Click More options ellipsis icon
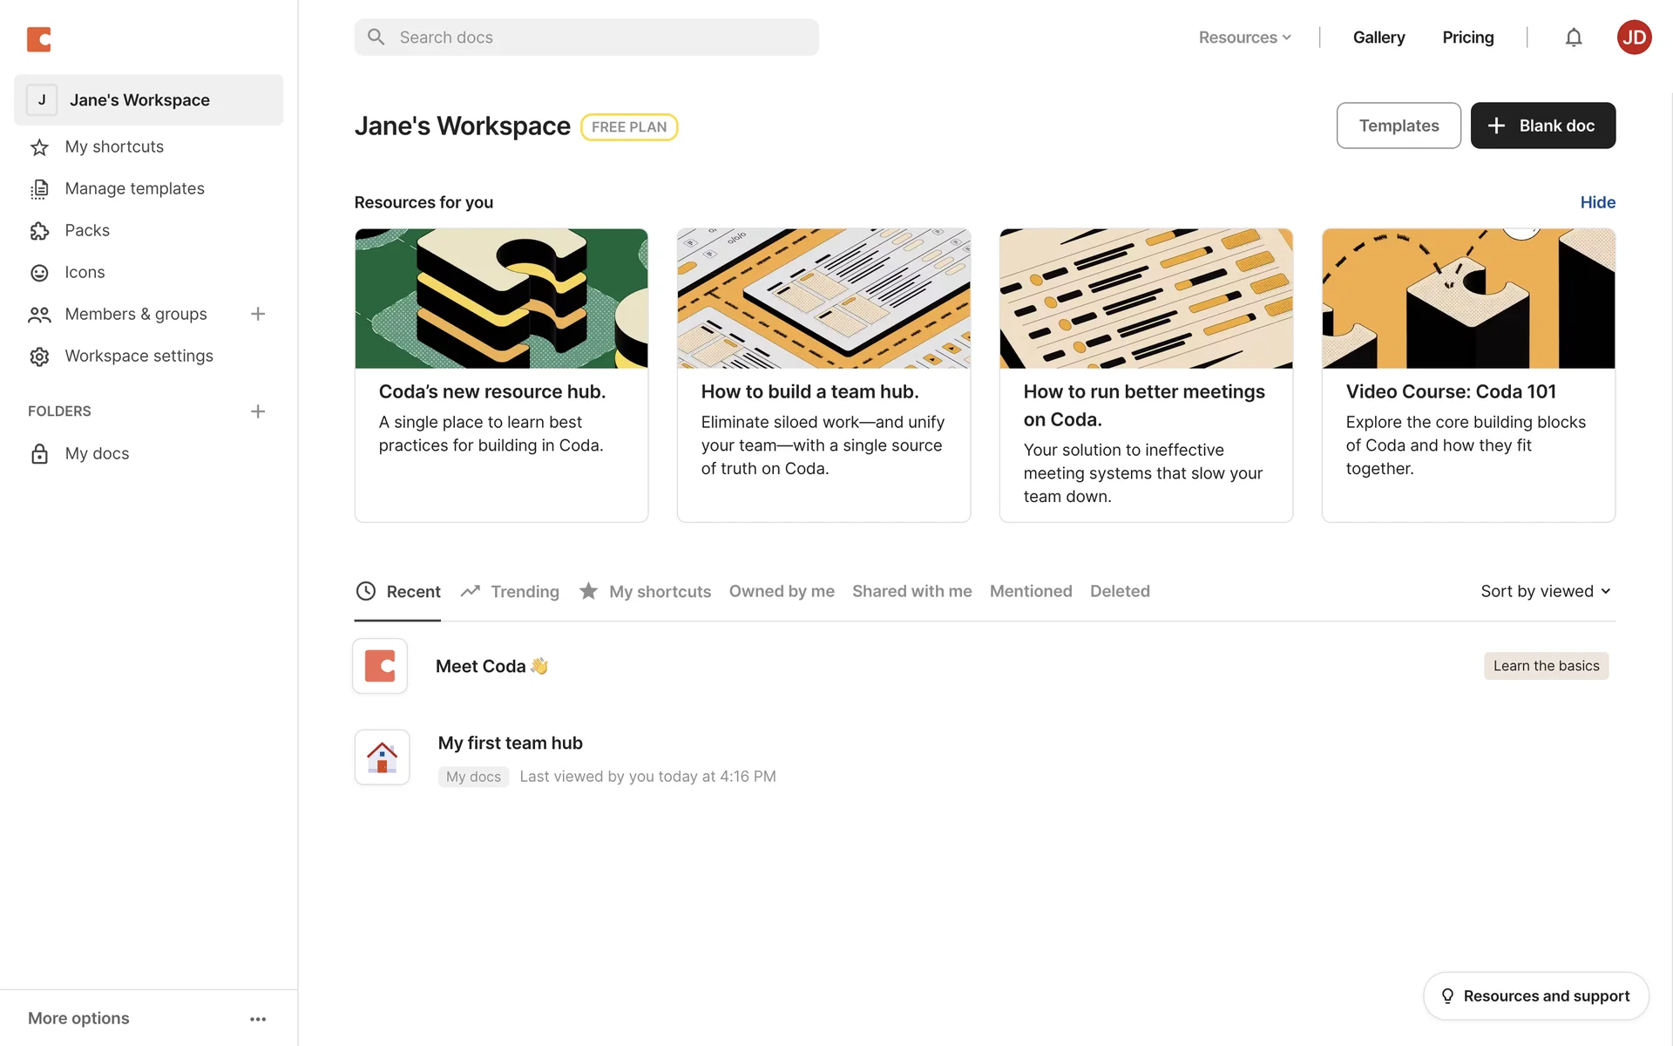Screen dimensions: 1673x1046 [x=258, y=1019]
